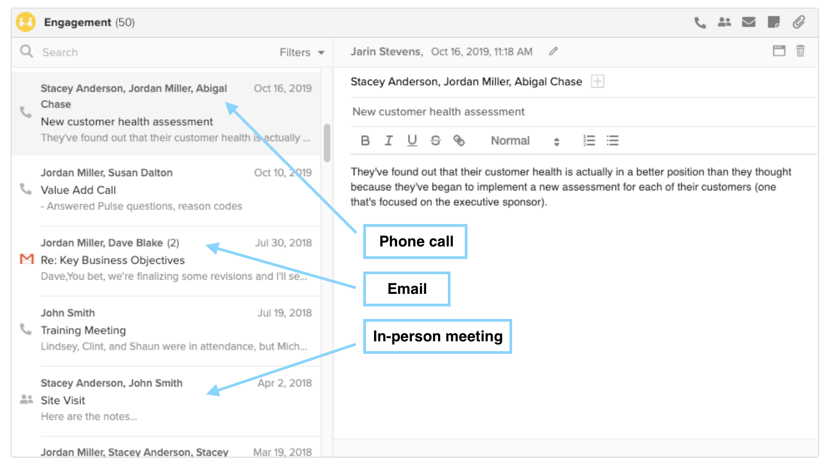The height and width of the screenshot is (470, 828).
Task: Delete the engagement with the trash icon
Action: [x=800, y=51]
